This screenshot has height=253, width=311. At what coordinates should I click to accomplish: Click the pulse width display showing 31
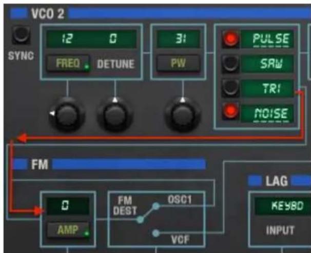click(x=178, y=38)
